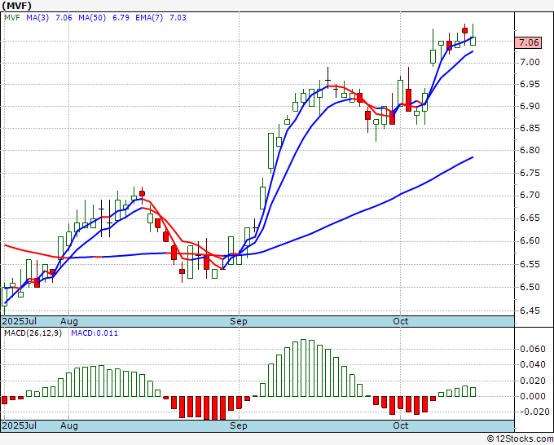
Task: Click the MACD:0.011 value label
Action: pos(95,333)
